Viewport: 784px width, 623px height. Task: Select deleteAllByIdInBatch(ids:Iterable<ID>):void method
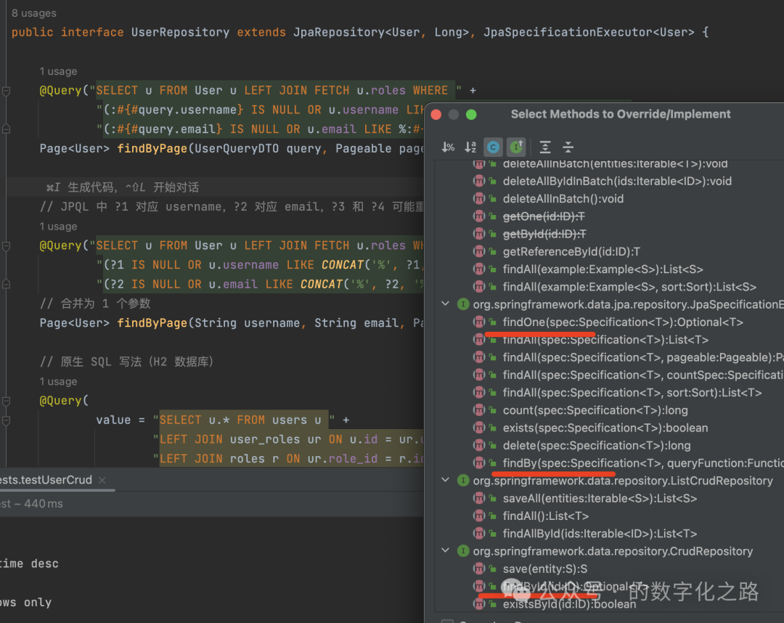617,181
